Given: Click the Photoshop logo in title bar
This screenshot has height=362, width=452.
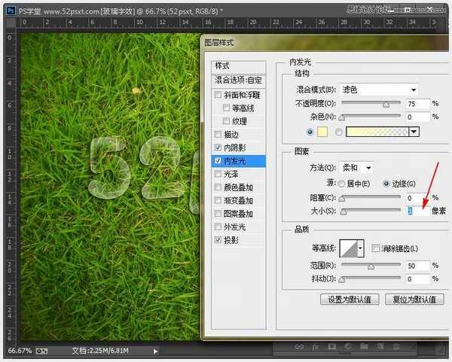Looking at the screenshot, I should [9, 7].
